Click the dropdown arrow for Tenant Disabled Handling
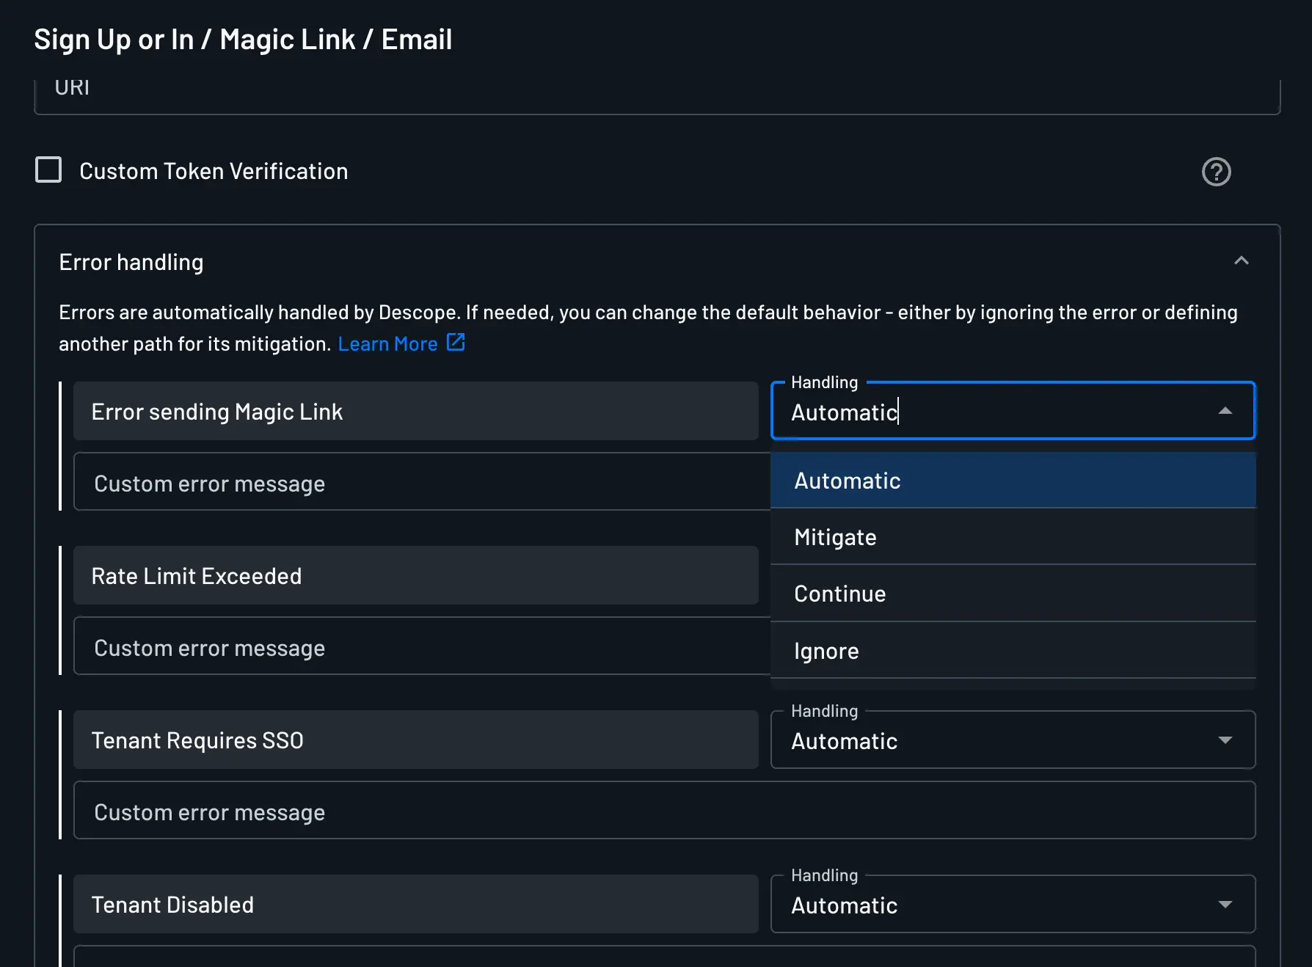This screenshot has width=1312, height=967. [1225, 905]
